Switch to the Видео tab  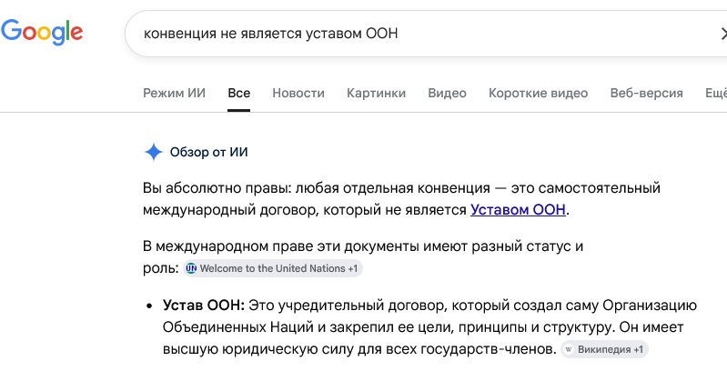pyautogui.click(x=447, y=93)
